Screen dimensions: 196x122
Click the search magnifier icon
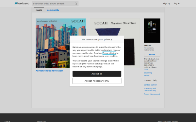point(76,4)
